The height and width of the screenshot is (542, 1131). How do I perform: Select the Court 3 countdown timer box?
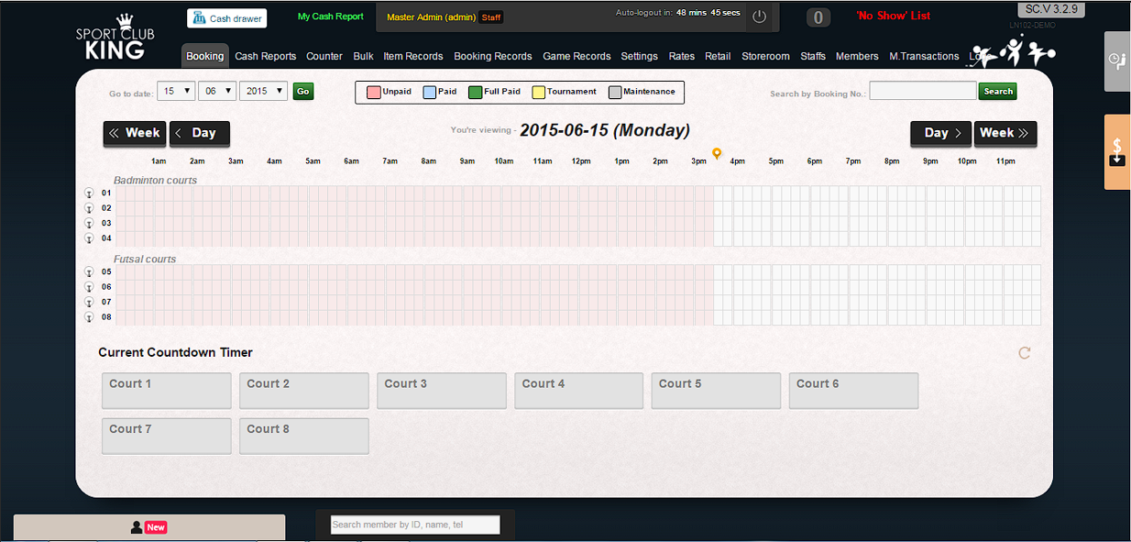441,391
